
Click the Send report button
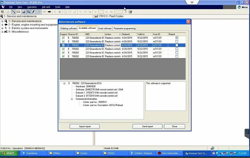[148, 126]
